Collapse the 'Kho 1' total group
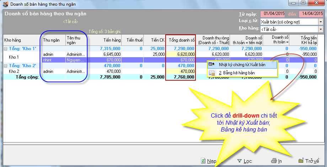This screenshot has height=167, width=327. pyautogui.click(x=6, y=48)
